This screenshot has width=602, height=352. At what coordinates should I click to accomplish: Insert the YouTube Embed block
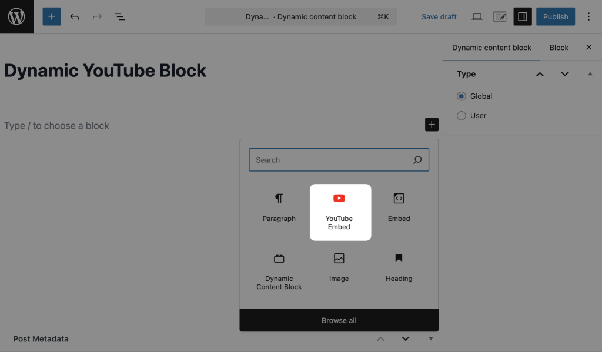[339, 212]
